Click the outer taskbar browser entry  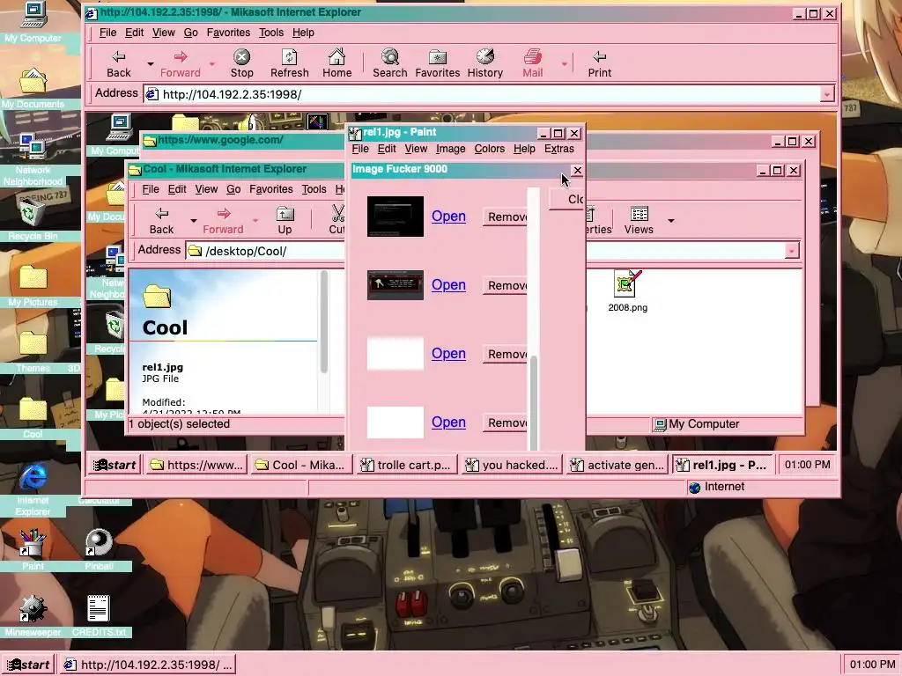click(148, 665)
